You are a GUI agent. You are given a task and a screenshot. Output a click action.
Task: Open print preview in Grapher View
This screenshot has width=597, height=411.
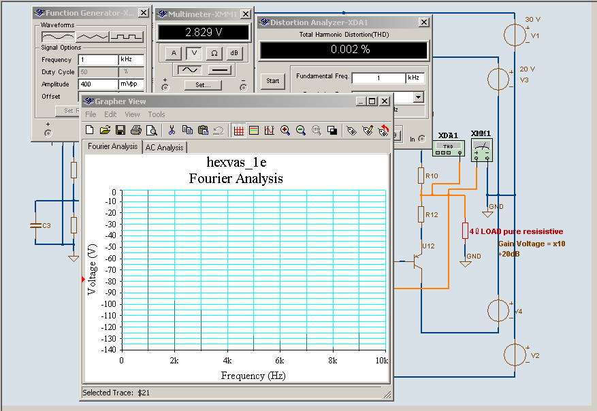(152, 130)
